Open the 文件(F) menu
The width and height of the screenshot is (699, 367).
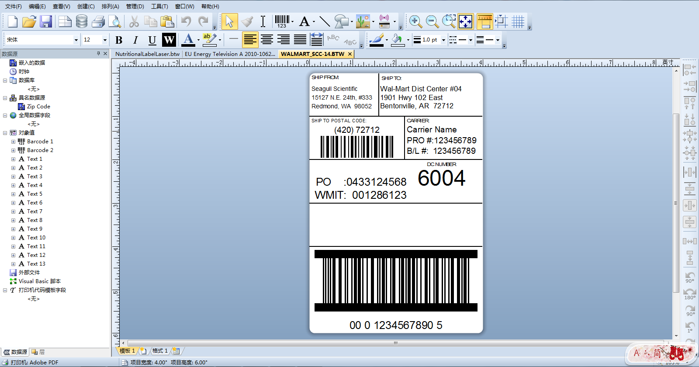[13, 7]
